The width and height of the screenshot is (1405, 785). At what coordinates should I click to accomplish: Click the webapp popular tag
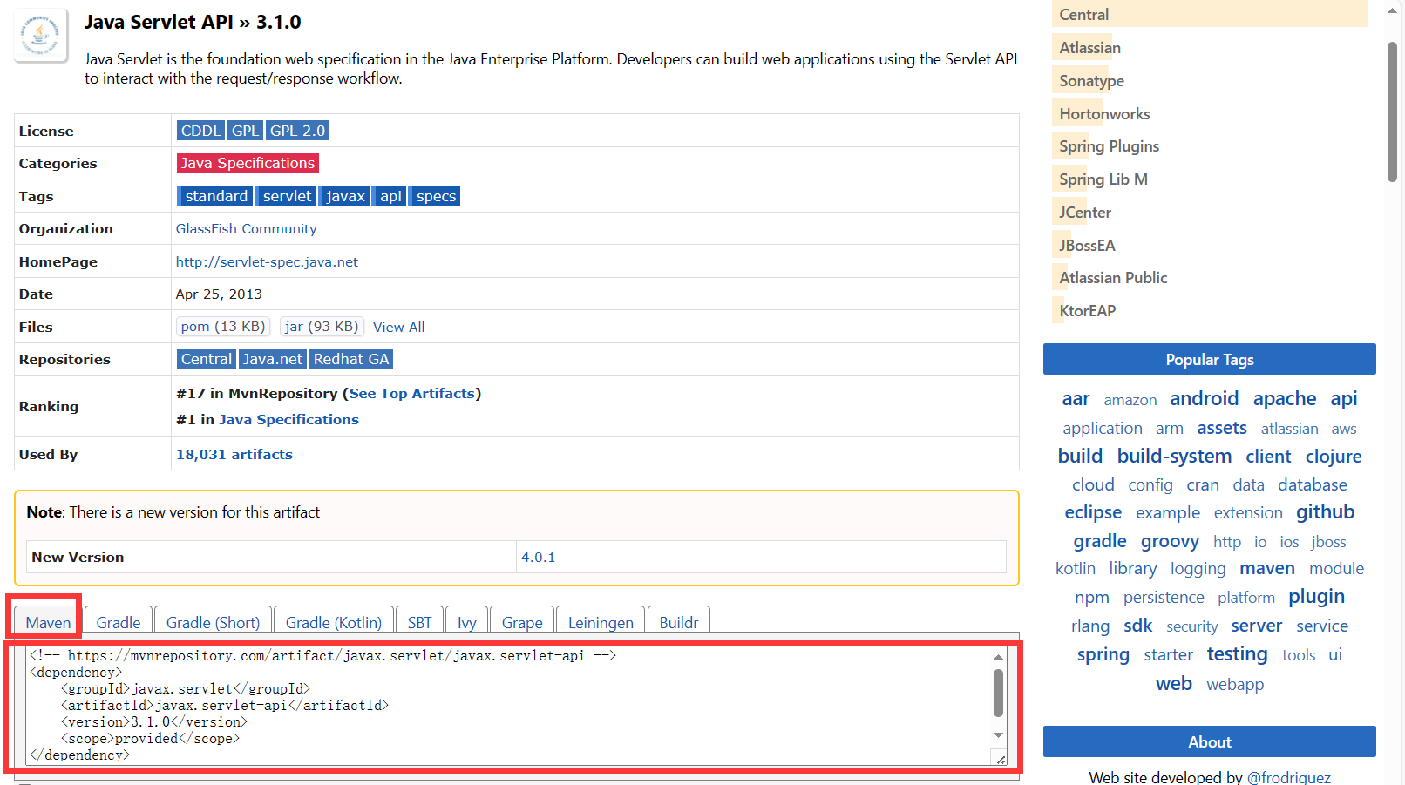(1235, 684)
